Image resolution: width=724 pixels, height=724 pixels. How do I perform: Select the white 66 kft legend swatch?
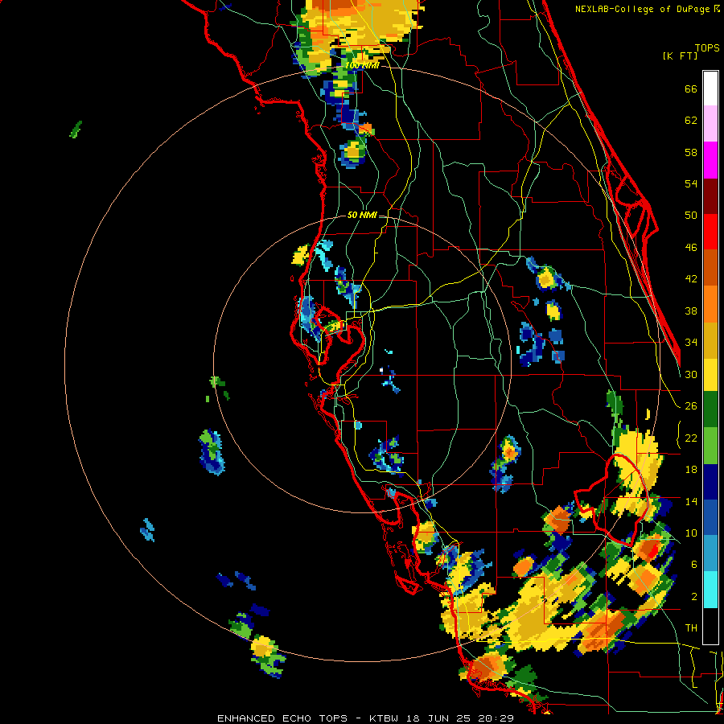tap(710, 88)
